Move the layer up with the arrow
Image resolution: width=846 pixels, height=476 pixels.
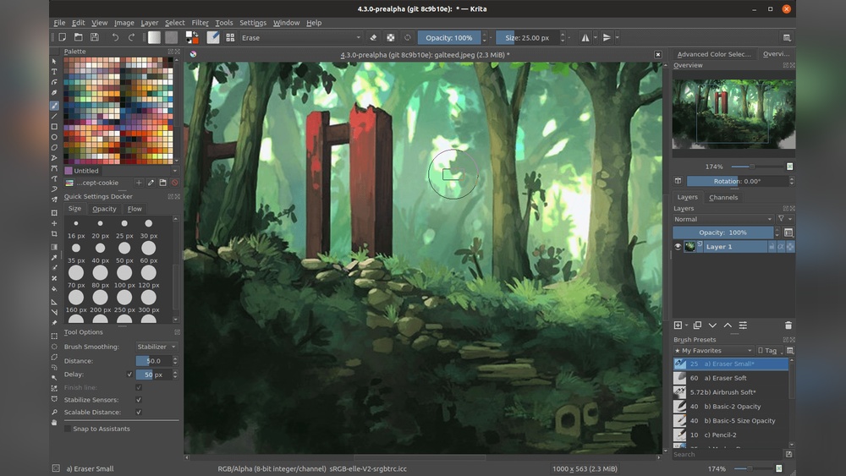(x=728, y=325)
